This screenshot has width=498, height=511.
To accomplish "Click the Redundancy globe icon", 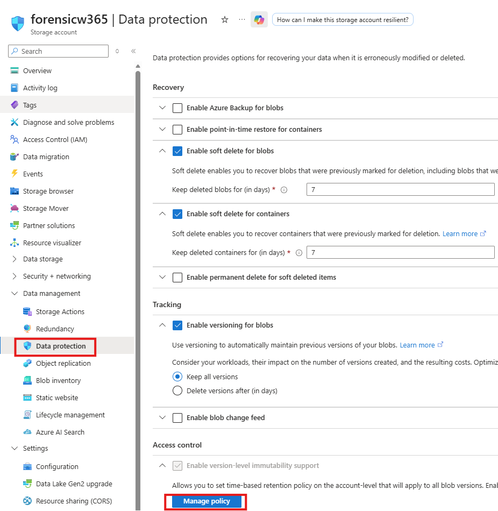I will 27,329.
